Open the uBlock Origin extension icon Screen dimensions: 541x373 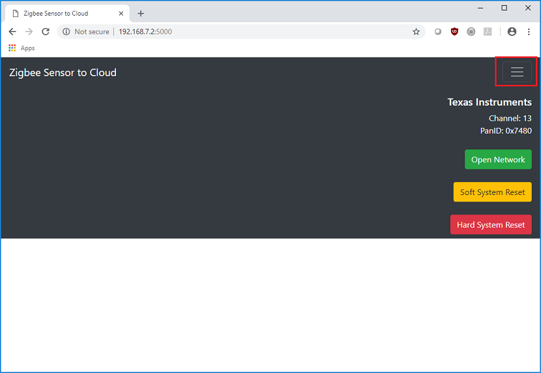pos(454,31)
